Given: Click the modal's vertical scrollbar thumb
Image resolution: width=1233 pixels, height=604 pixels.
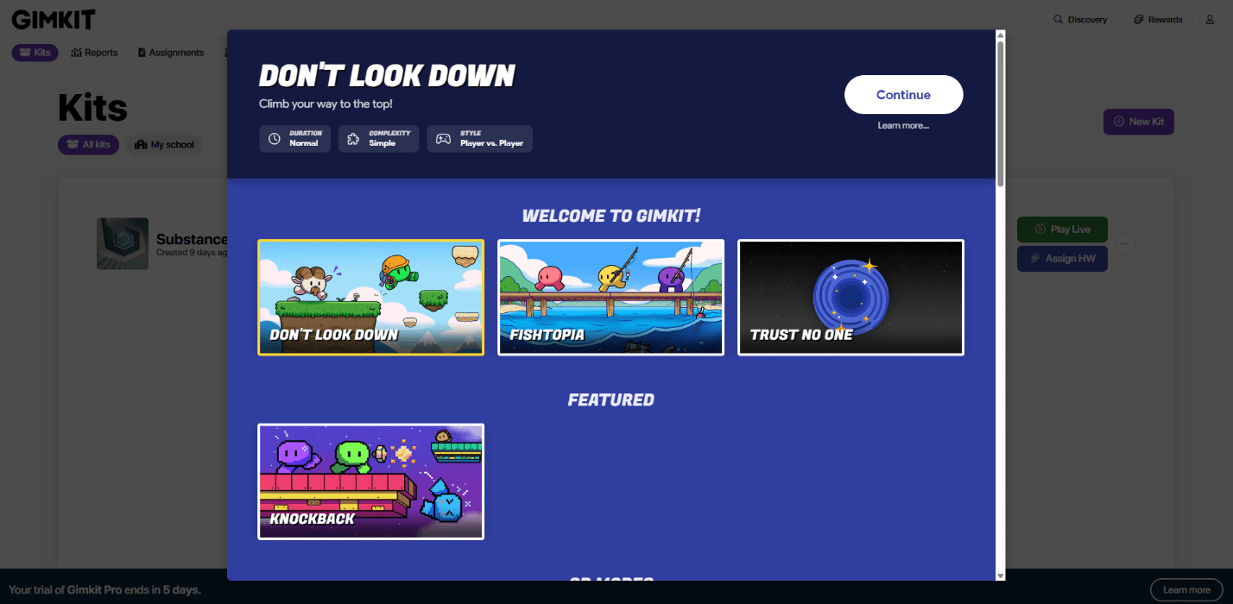Looking at the screenshot, I should (x=1001, y=113).
